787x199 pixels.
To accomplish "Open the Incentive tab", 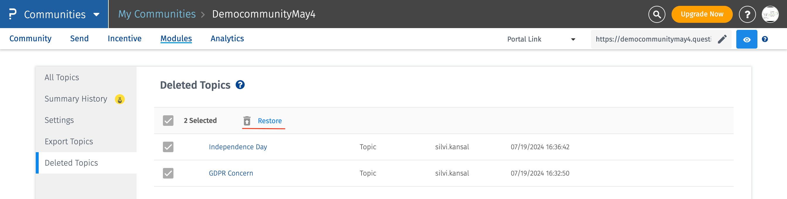I will (124, 38).
